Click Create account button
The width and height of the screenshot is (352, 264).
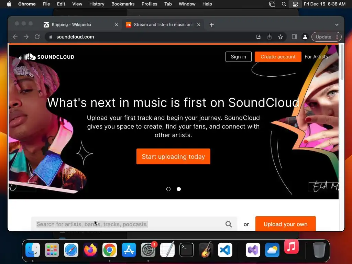pos(278,57)
